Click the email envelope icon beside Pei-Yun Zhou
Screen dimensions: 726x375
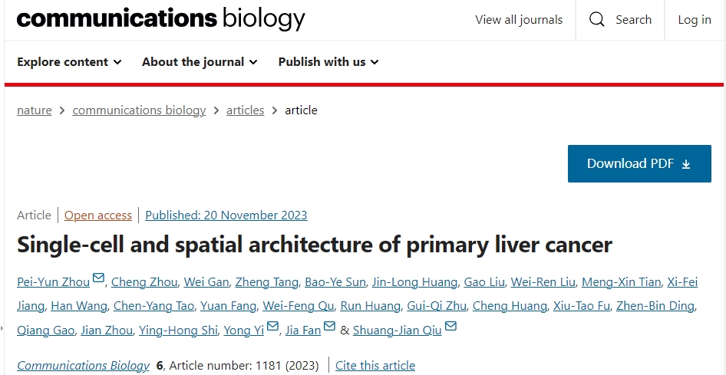(x=98, y=278)
